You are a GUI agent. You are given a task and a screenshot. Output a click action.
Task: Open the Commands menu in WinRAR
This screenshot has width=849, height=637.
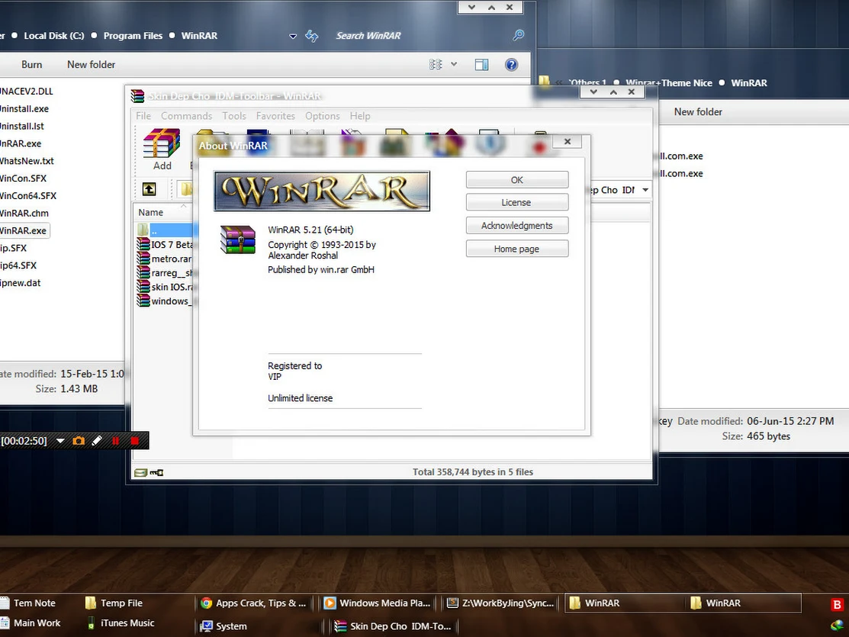click(186, 116)
